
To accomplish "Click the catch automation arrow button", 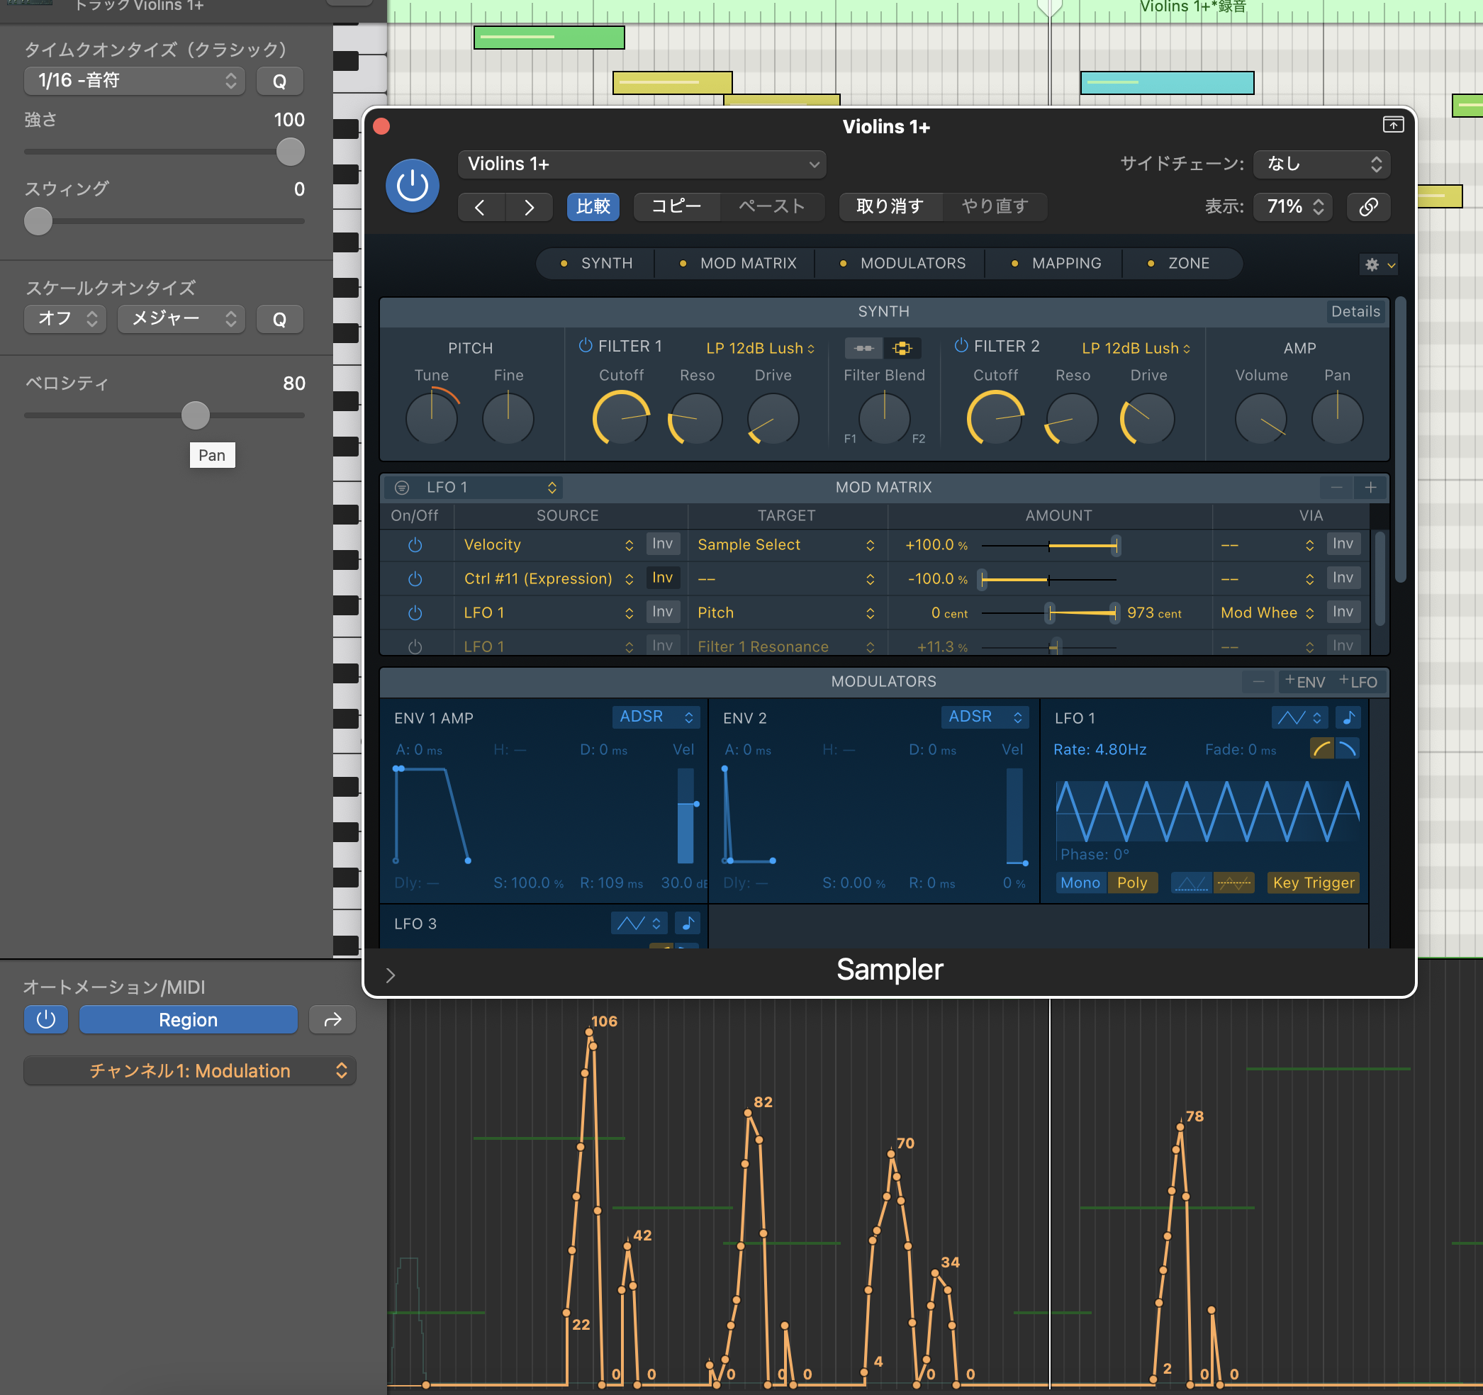I will coord(332,1019).
